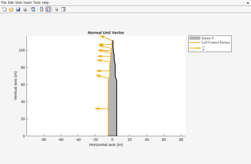Expand the View menu

[18, 3]
